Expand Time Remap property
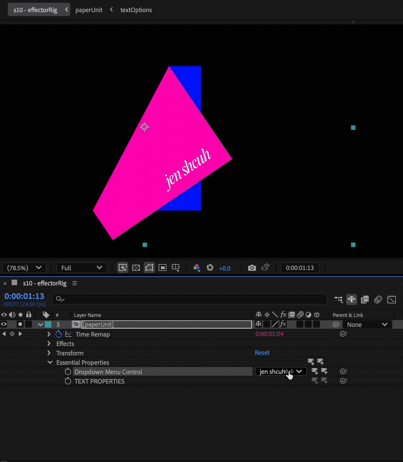Viewport: 403px width, 462px height. (x=49, y=334)
